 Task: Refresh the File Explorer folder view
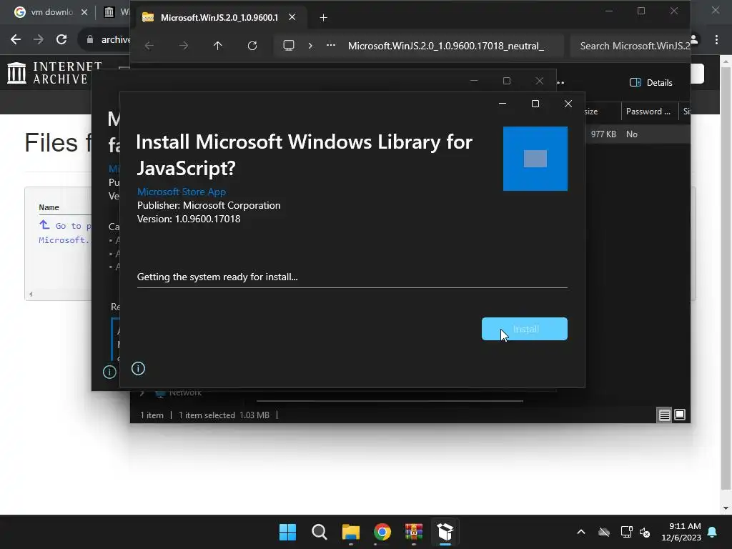[x=252, y=46]
